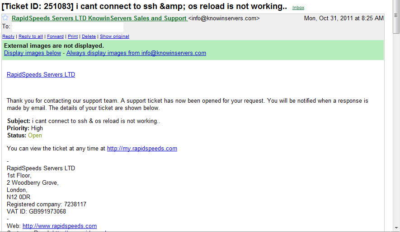Display images below link

(33, 53)
